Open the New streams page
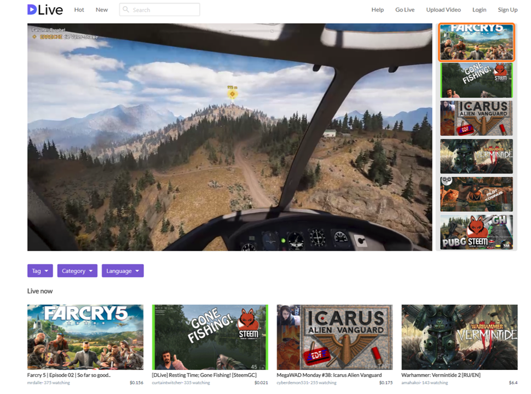531x394 pixels. [102, 10]
